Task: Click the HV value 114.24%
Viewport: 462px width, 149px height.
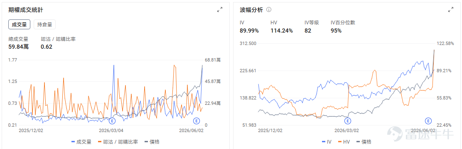Action: pyautogui.click(x=282, y=31)
